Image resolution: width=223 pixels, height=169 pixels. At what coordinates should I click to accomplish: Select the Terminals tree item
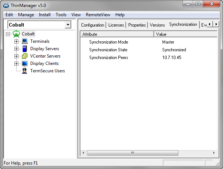(40, 41)
